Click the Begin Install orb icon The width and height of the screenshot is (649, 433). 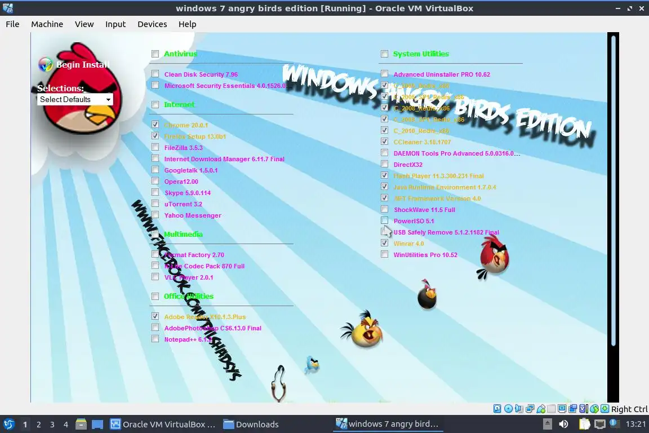46,64
